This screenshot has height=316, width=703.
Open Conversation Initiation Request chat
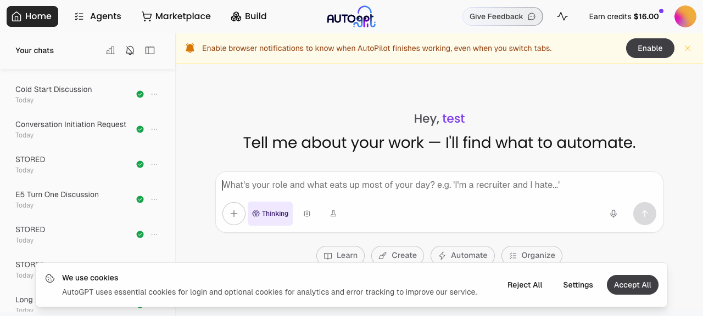tap(71, 124)
